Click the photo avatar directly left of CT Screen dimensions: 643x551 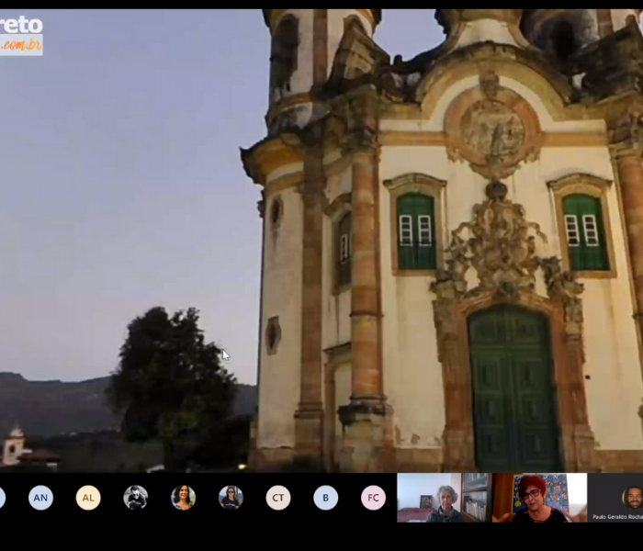pos(231,498)
